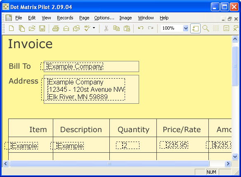Open the Image menu
Image resolution: width=241 pixels, height=177 pixels.
(125, 18)
